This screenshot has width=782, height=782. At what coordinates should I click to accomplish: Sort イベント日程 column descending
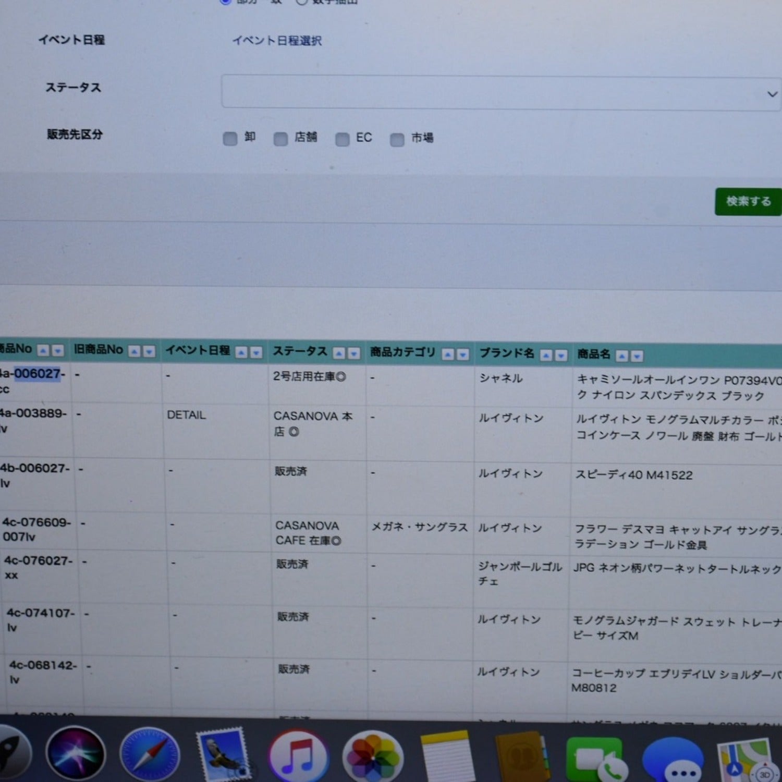pyautogui.click(x=256, y=352)
